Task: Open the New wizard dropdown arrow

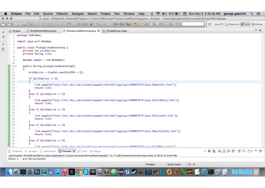Action: 6,24
